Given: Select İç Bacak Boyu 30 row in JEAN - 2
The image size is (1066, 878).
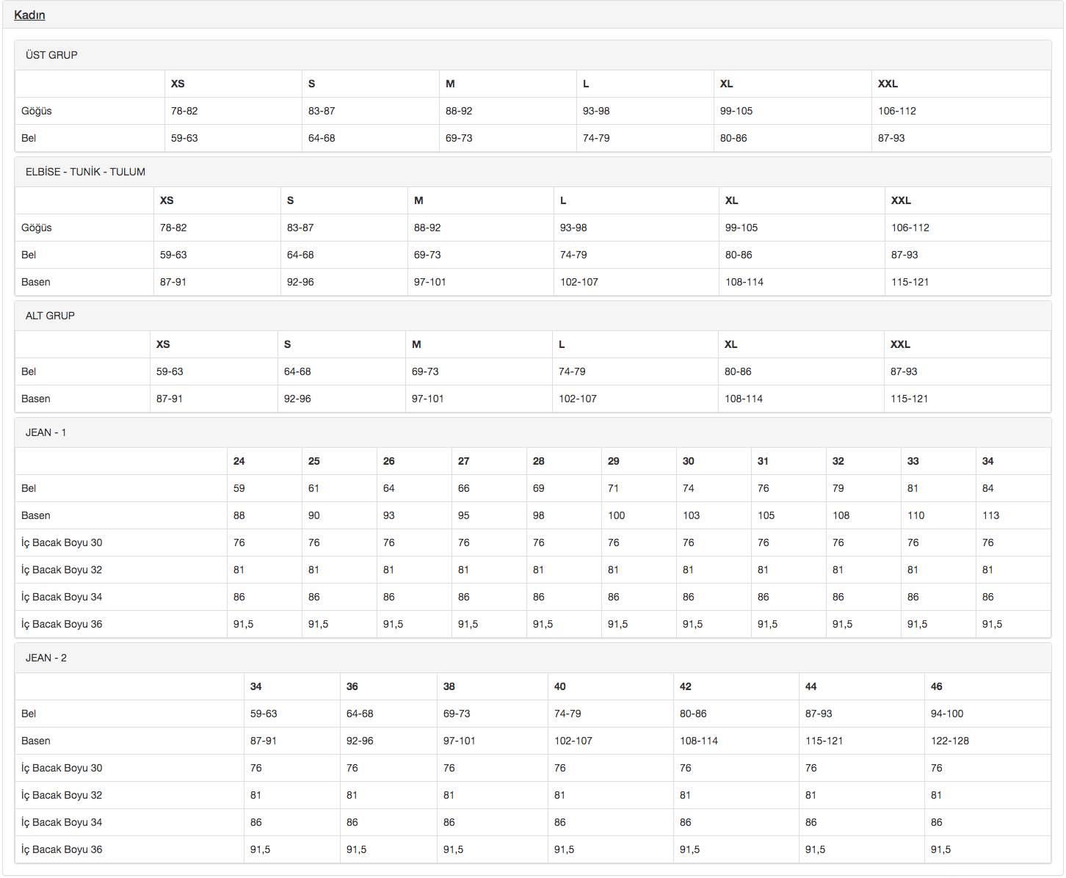Looking at the screenshot, I should pos(62,768).
